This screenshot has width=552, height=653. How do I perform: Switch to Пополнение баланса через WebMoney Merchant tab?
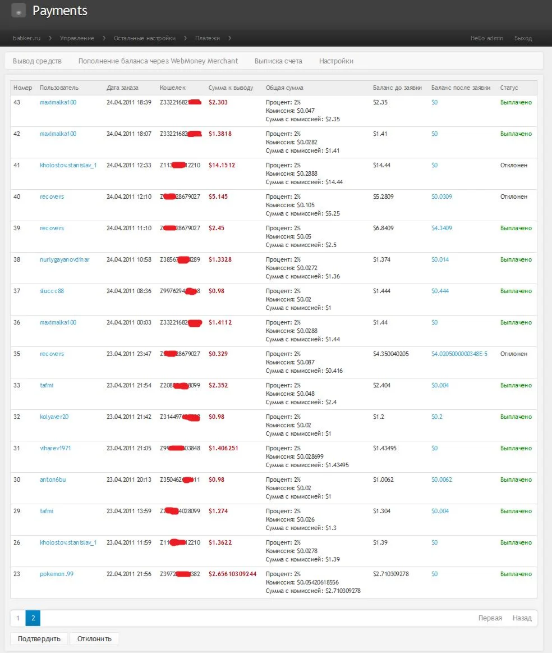tap(158, 61)
